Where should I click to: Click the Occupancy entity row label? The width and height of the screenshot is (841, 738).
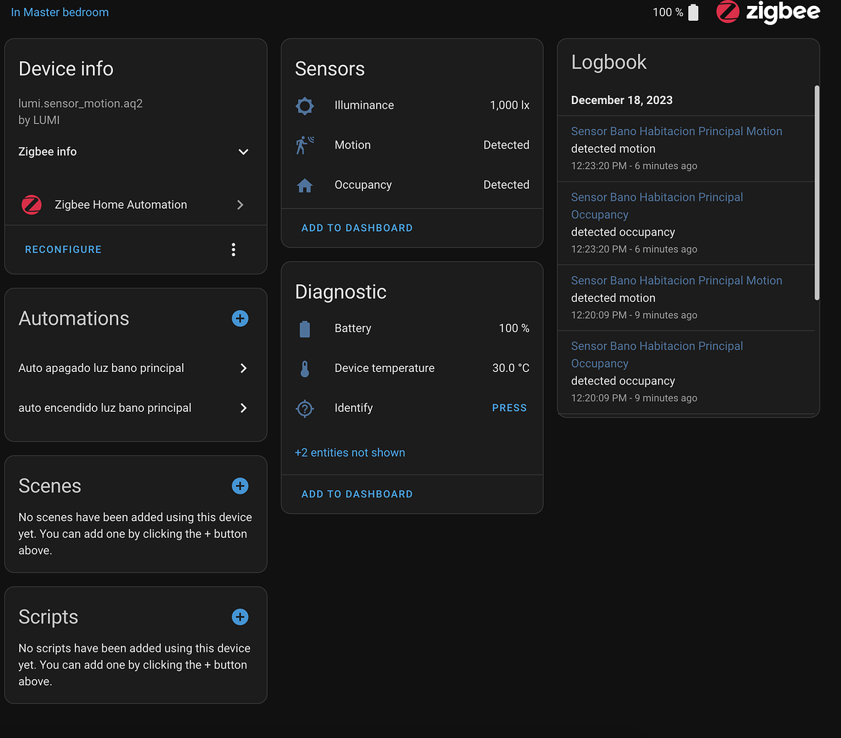363,184
